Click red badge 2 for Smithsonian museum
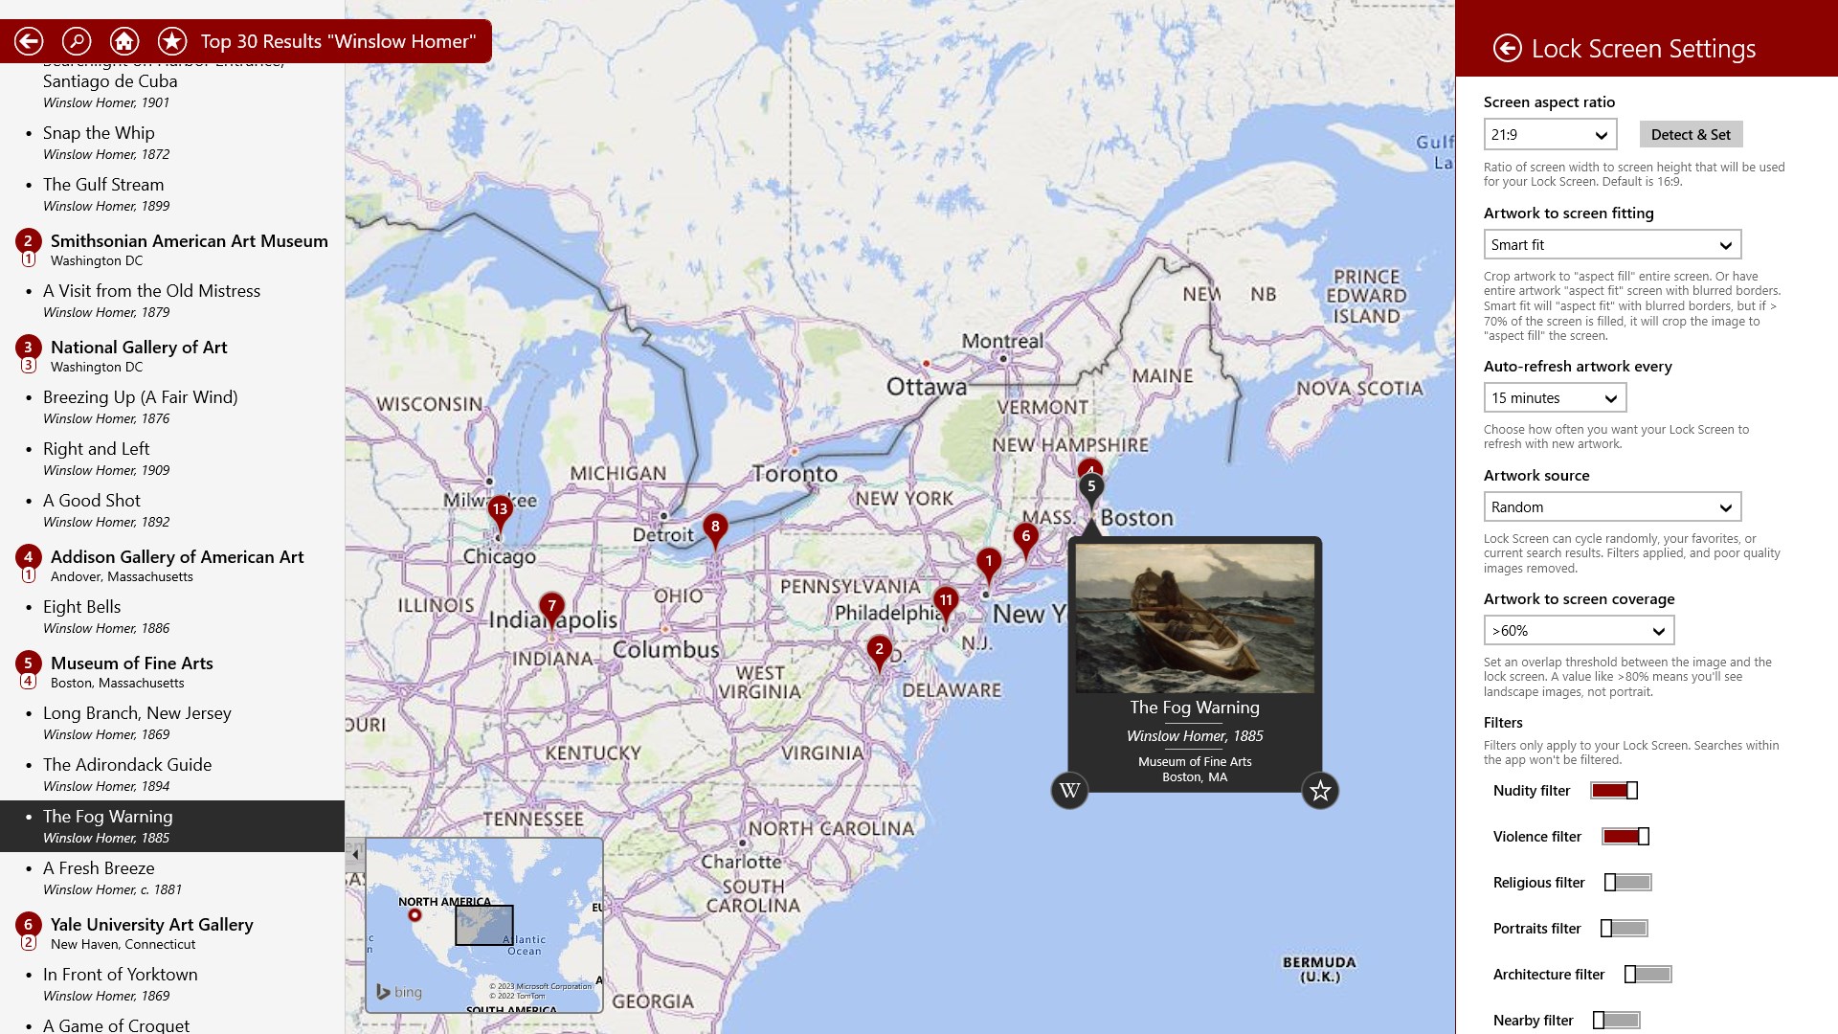Image resolution: width=1838 pixels, height=1034 pixels. 28,240
